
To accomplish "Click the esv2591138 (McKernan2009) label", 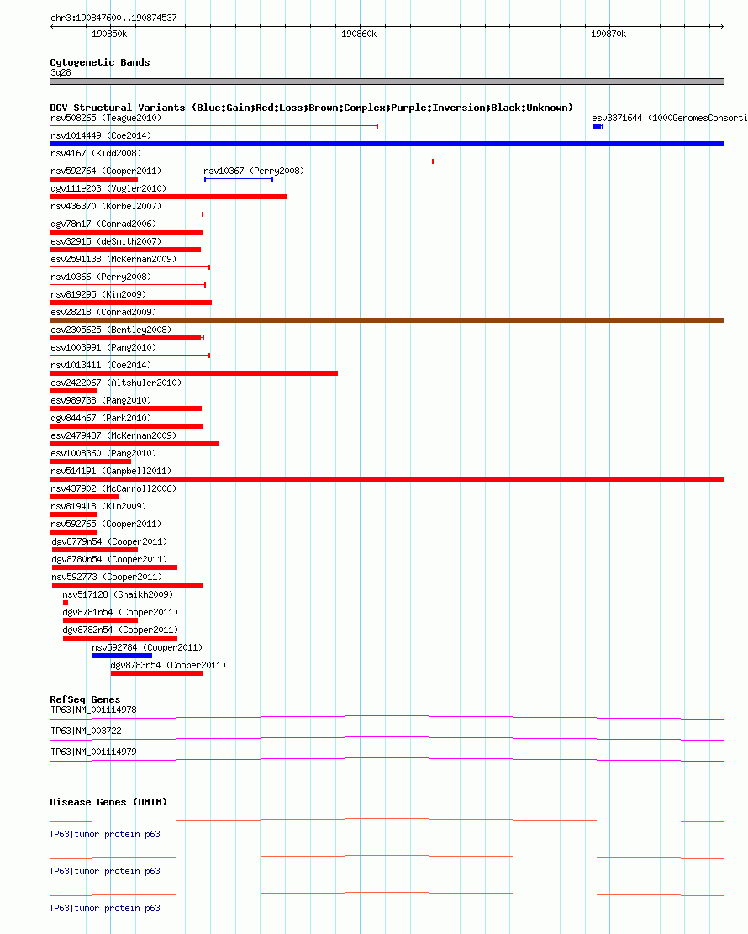I will (x=113, y=259).
